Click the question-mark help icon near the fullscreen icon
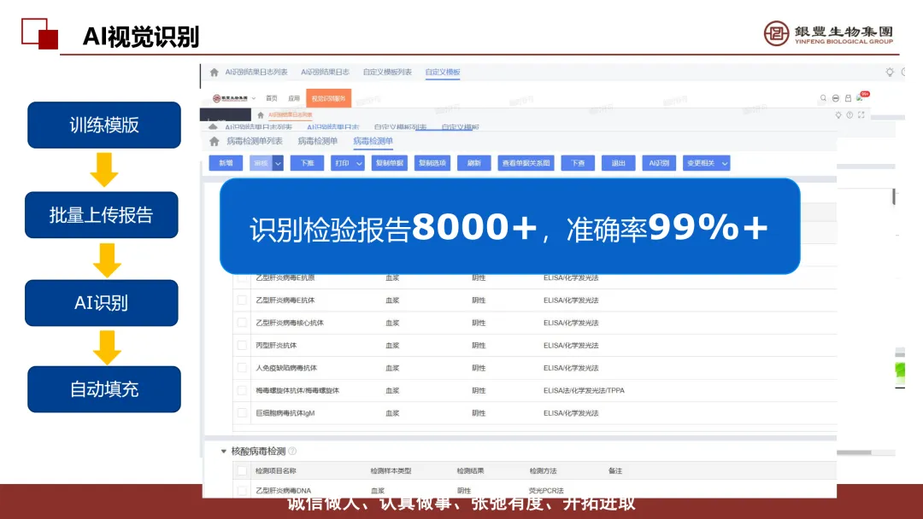 tap(850, 115)
